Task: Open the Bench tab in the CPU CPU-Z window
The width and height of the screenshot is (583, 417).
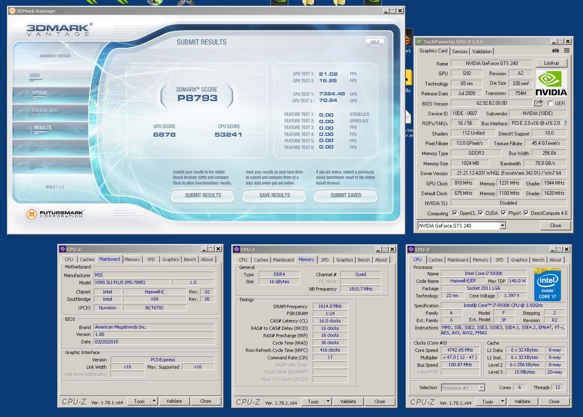Action: (x=538, y=260)
